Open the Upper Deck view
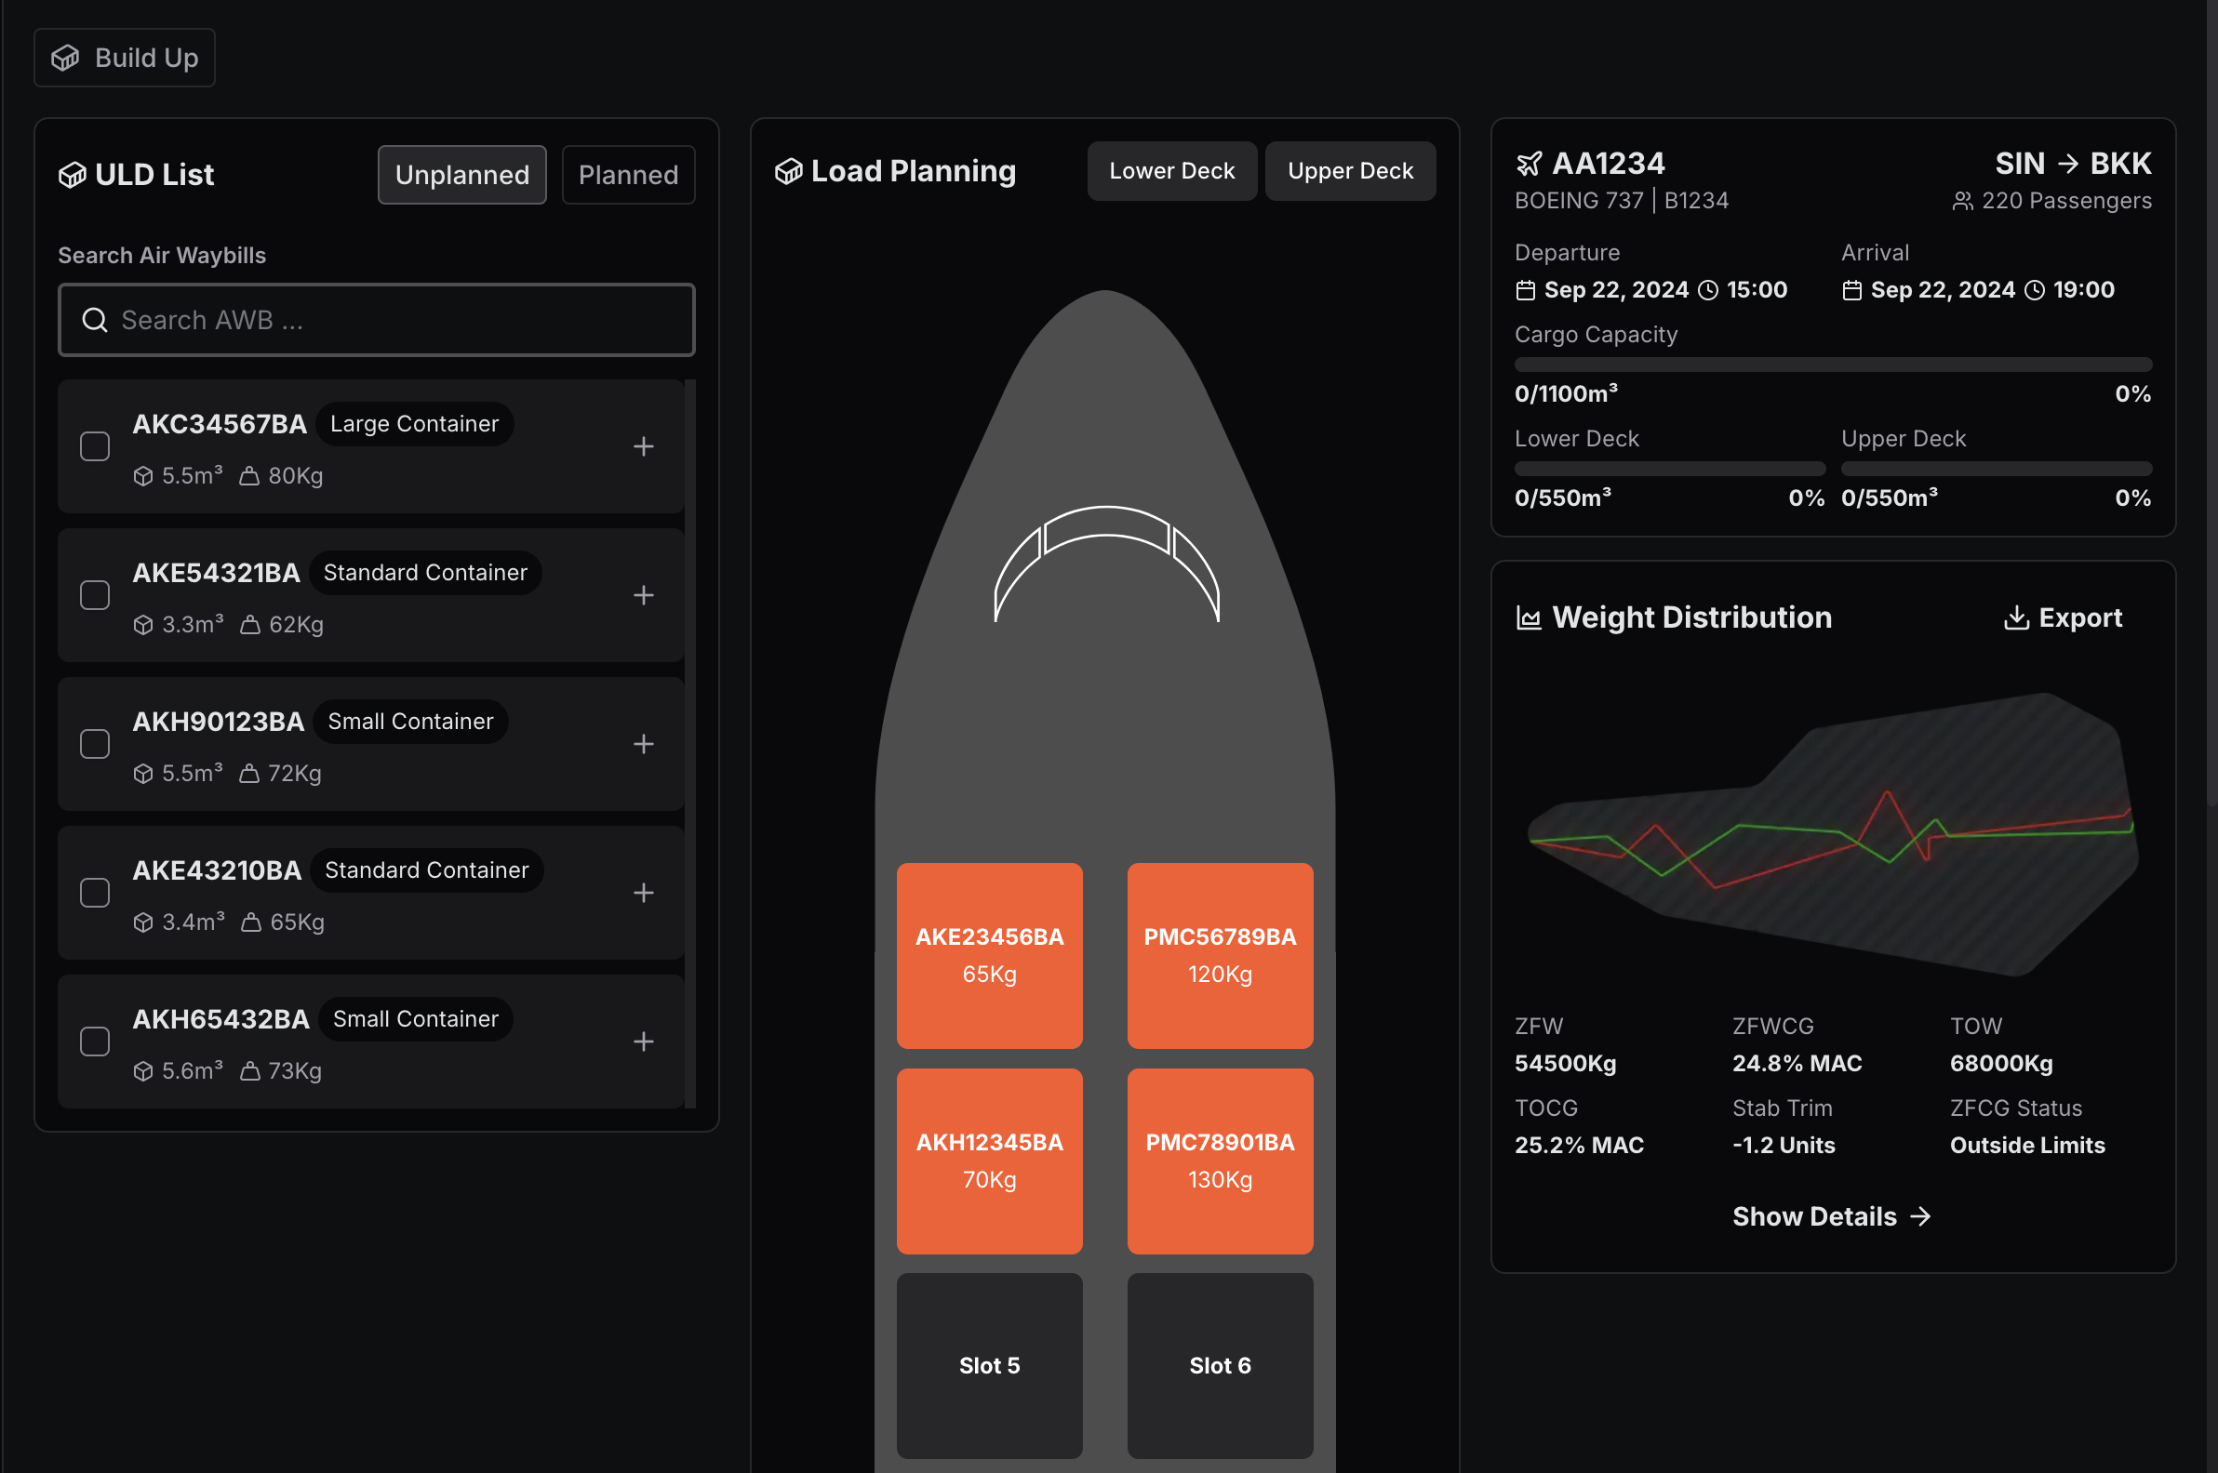The image size is (2218, 1473). [x=1350, y=171]
